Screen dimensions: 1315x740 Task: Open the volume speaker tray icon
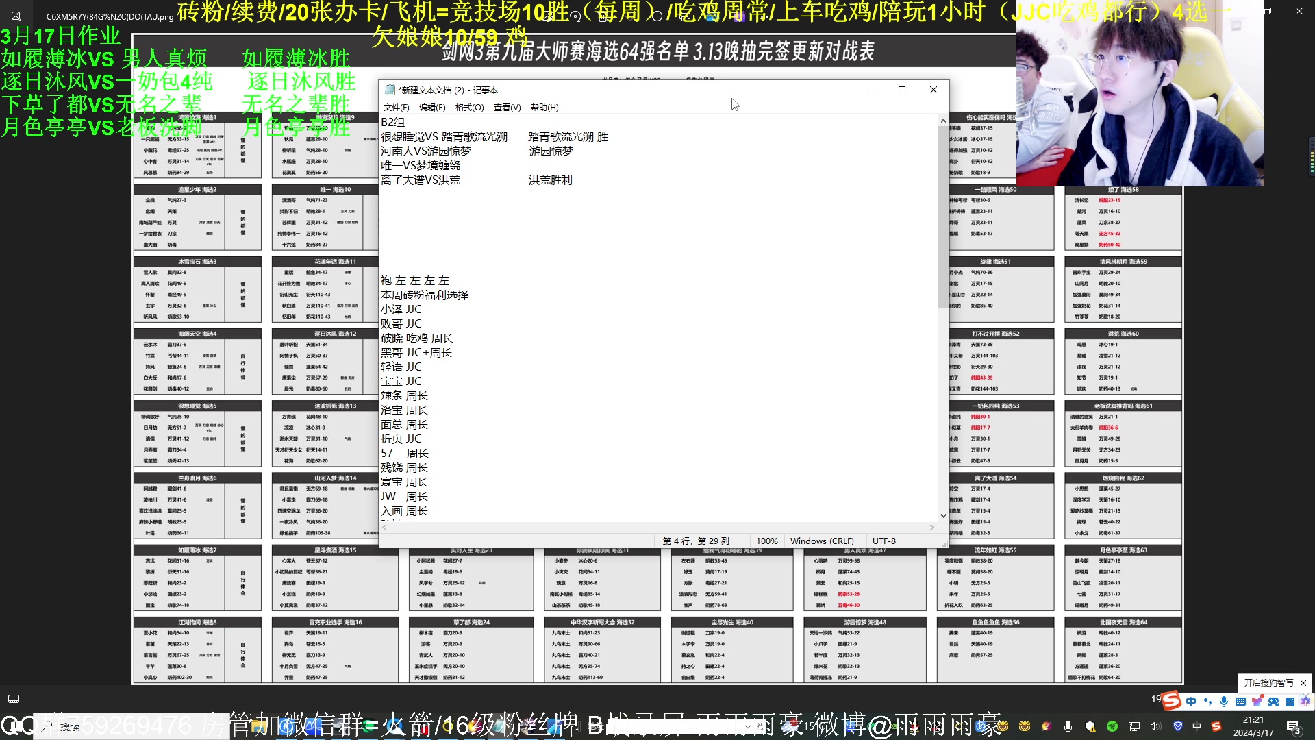(x=1156, y=726)
